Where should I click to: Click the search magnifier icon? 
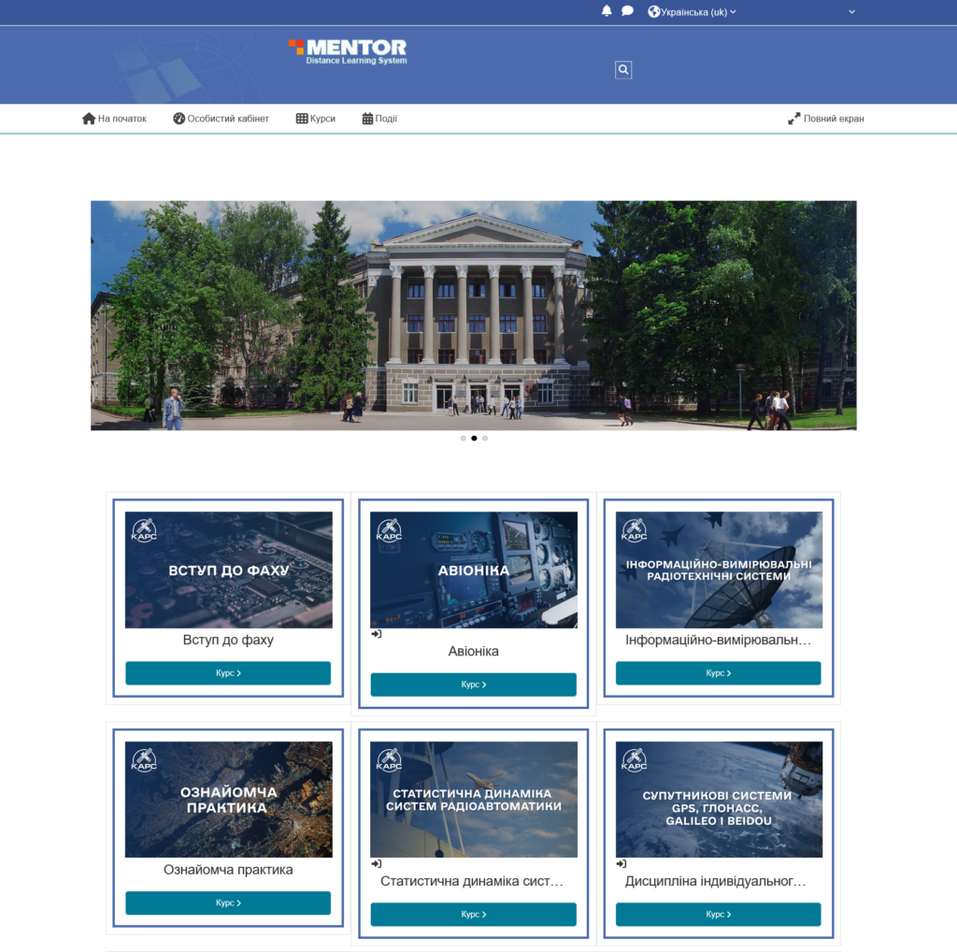(x=623, y=69)
